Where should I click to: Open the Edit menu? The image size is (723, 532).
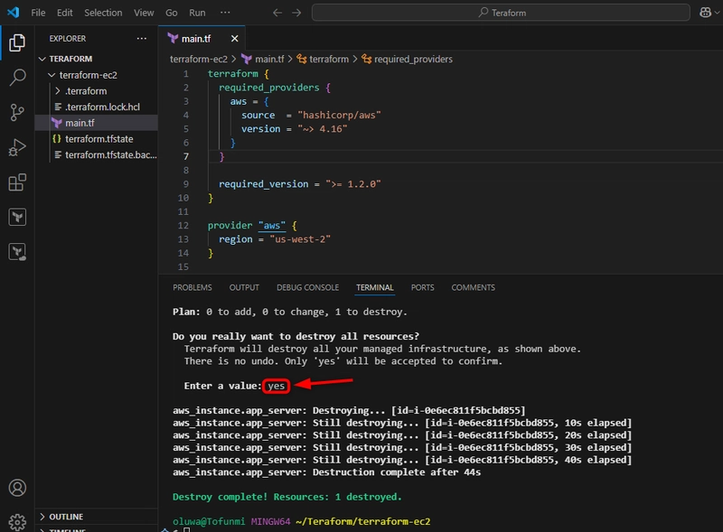64,13
